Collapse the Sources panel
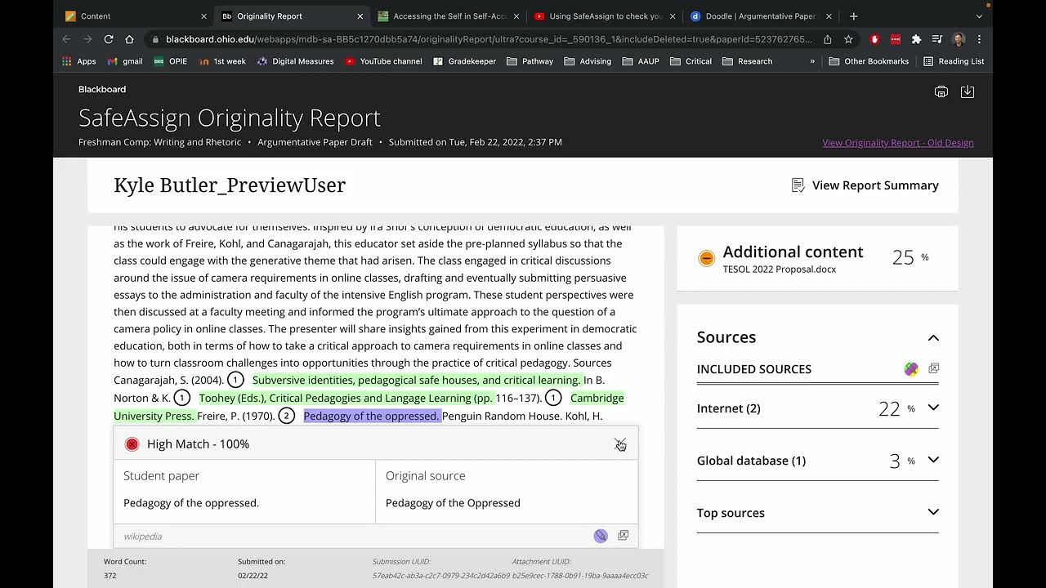Image resolution: width=1046 pixels, height=588 pixels. [933, 338]
